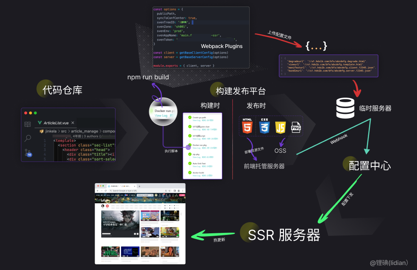
Task: Click the JavaScript shield icon
Action: click(280, 127)
